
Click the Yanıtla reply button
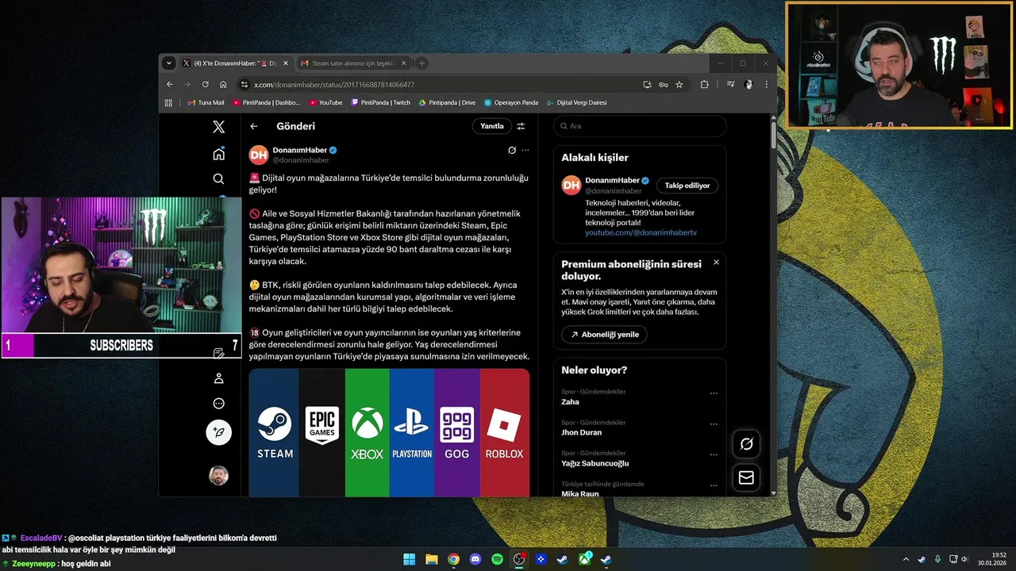[x=491, y=126]
